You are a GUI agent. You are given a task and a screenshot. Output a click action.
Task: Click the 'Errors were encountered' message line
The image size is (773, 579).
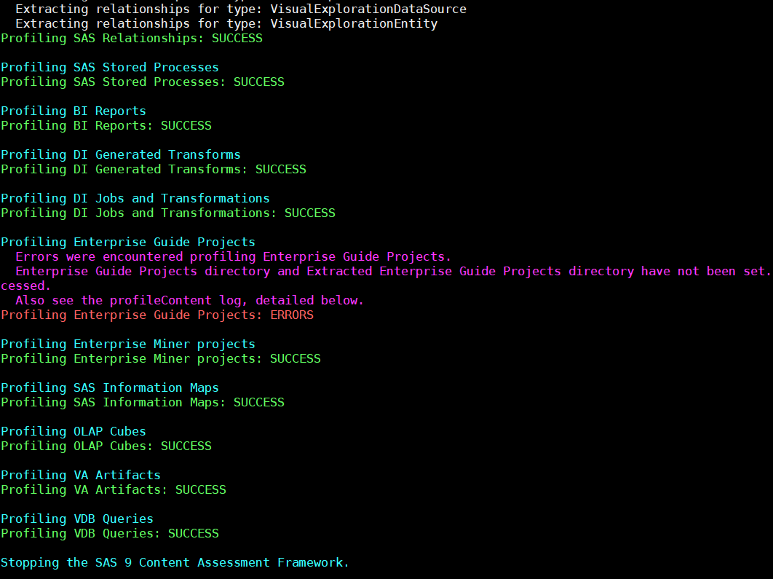click(x=233, y=256)
